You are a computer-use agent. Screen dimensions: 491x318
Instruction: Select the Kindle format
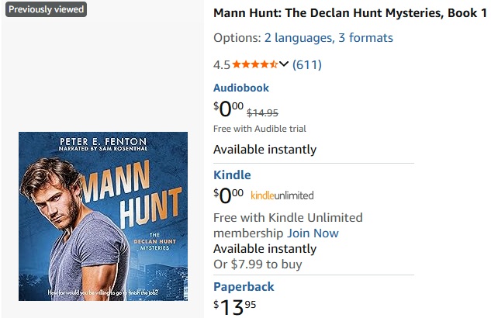pos(232,175)
